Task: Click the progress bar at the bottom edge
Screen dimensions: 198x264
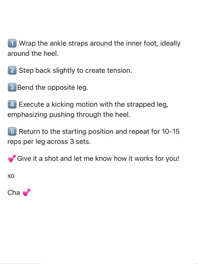Action: tap(21, 263)
